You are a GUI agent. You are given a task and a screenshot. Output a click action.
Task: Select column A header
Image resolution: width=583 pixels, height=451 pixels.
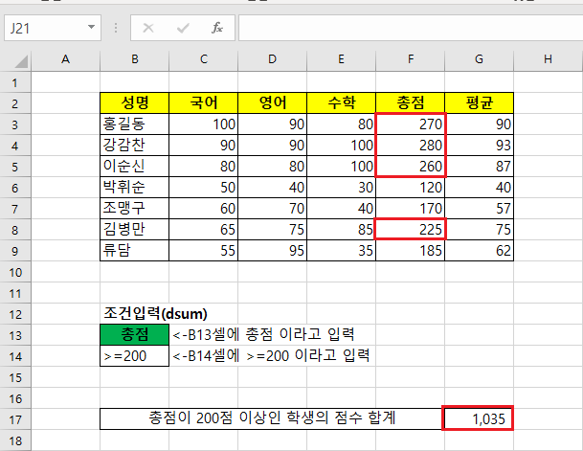coord(66,59)
